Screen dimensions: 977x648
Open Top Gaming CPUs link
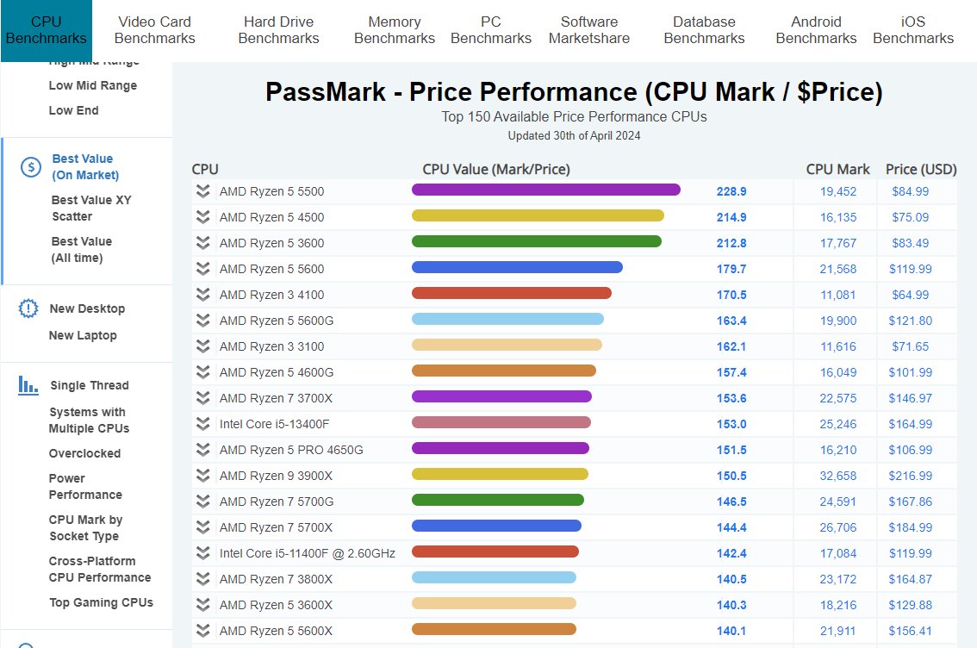click(101, 602)
